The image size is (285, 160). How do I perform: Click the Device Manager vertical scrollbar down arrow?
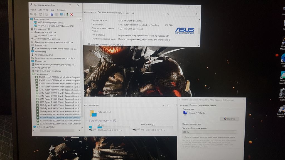(82, 128)
